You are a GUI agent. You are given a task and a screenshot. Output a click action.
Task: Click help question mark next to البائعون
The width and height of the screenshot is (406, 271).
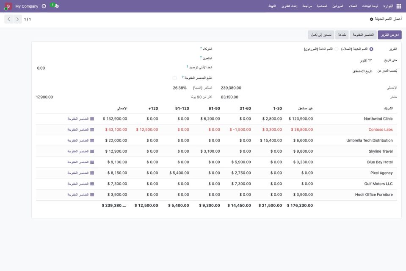201,57
